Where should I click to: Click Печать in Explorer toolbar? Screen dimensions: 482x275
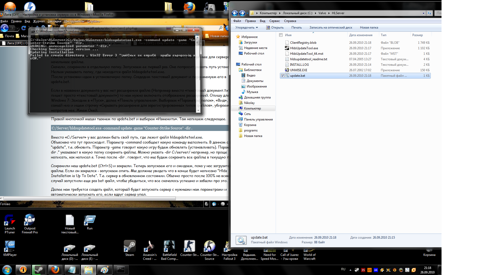click(x=296, y=27)
